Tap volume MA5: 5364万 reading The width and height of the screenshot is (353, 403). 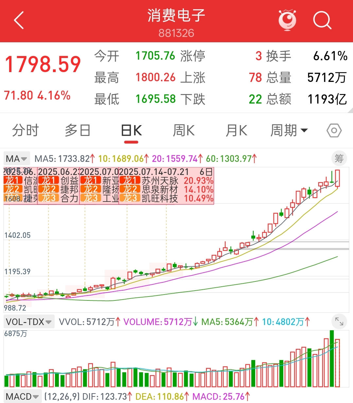click(x=230, y=322)
